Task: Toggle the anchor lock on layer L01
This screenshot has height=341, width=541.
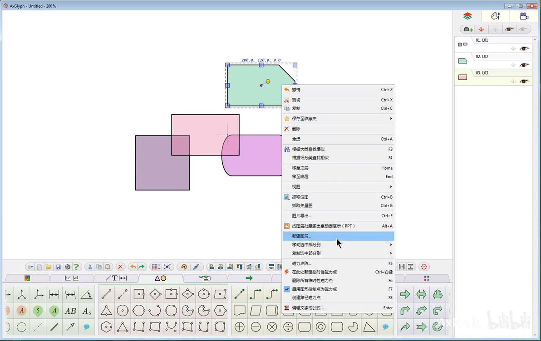Action: click(513, 49)
